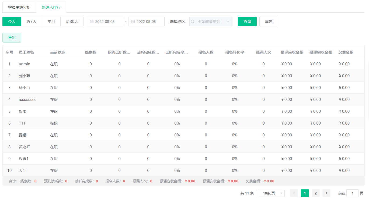Go to the next page arrow
Image resolution: width=369 pixels, height=198 pixels.
point(326,193)
